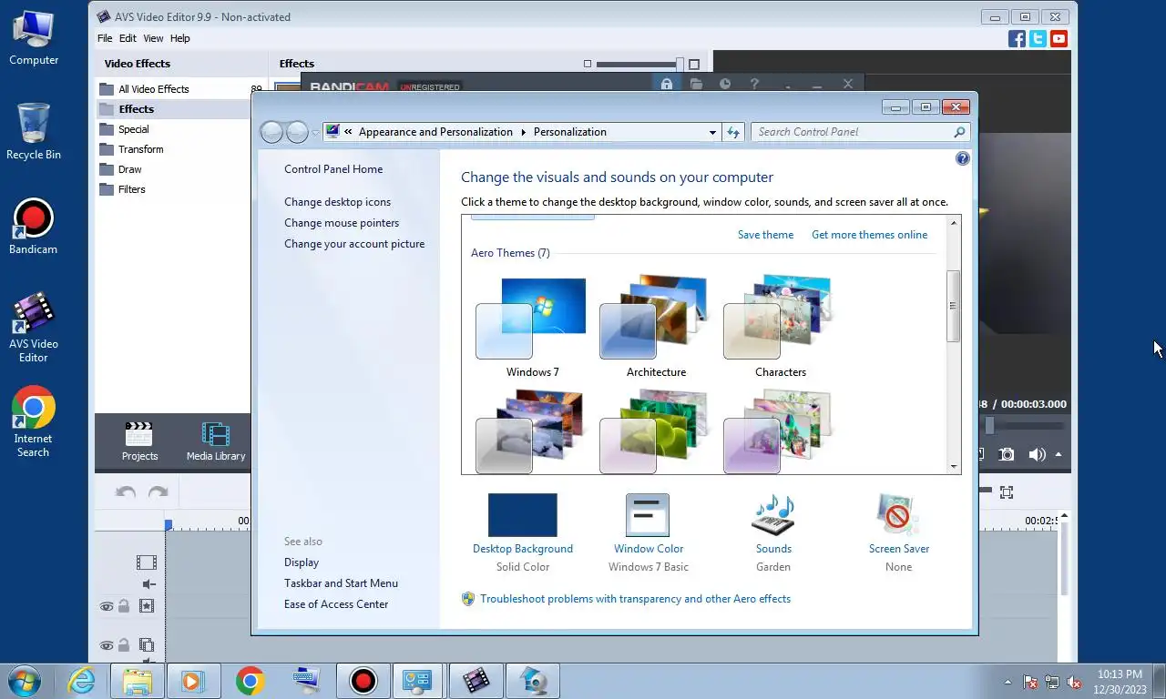The image size is (1166, 699).
Task: Refresh the Personalization address bar
Action: [x=734, y=132]
